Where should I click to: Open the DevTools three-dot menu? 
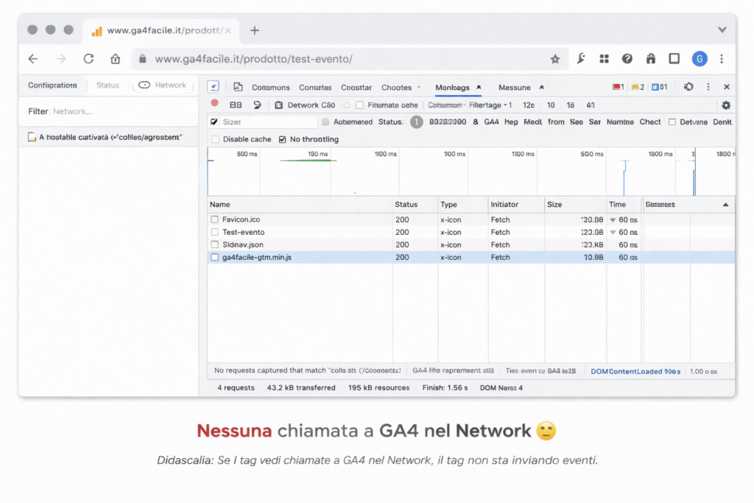708,87
